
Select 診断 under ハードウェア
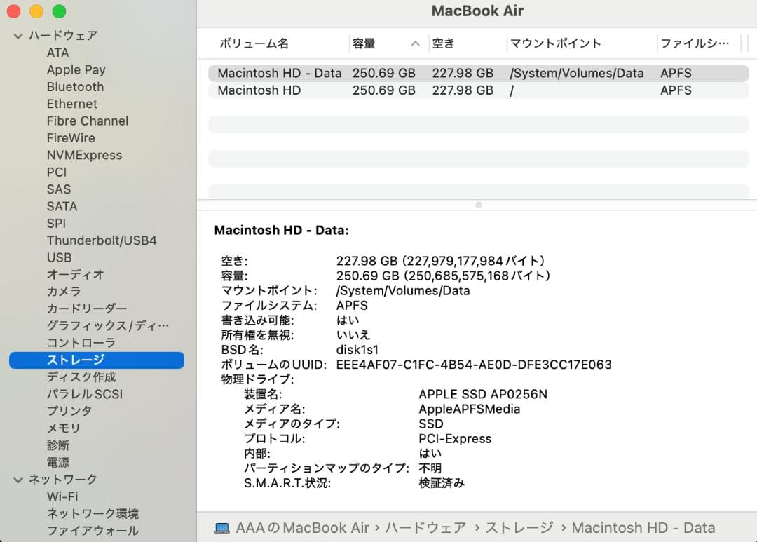click(x=58, y=445)
